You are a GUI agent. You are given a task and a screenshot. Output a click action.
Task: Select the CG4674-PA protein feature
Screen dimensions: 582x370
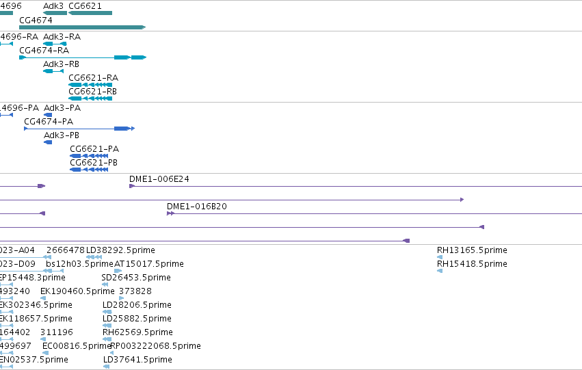pos(79,129)
